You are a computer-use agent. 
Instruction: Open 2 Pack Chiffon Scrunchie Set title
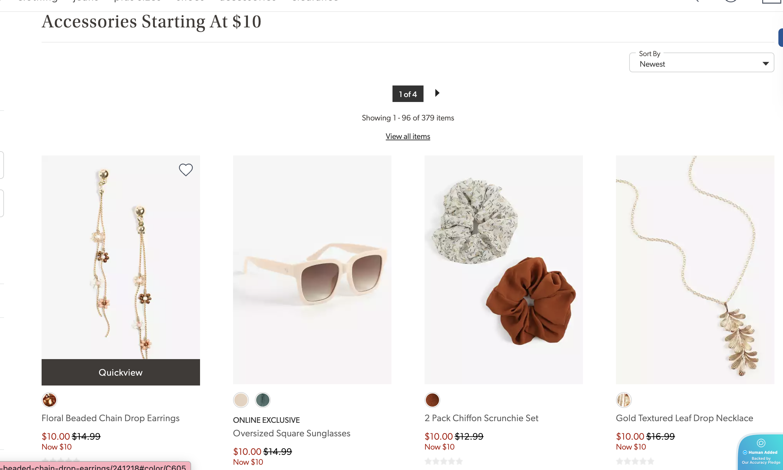pyautogui.click(x=482, y=418)
